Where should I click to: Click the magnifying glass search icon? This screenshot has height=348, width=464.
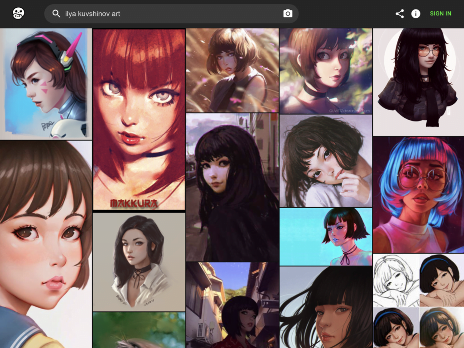click(x=56, y=14)
